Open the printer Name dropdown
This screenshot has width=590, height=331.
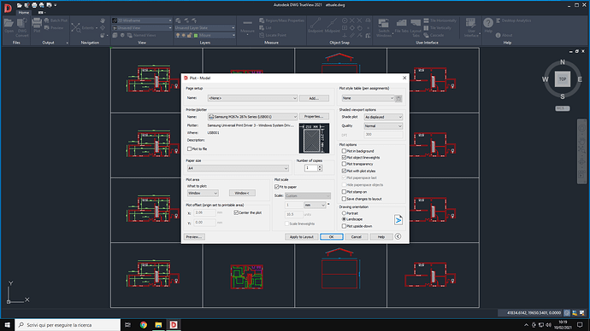[252, 117]
